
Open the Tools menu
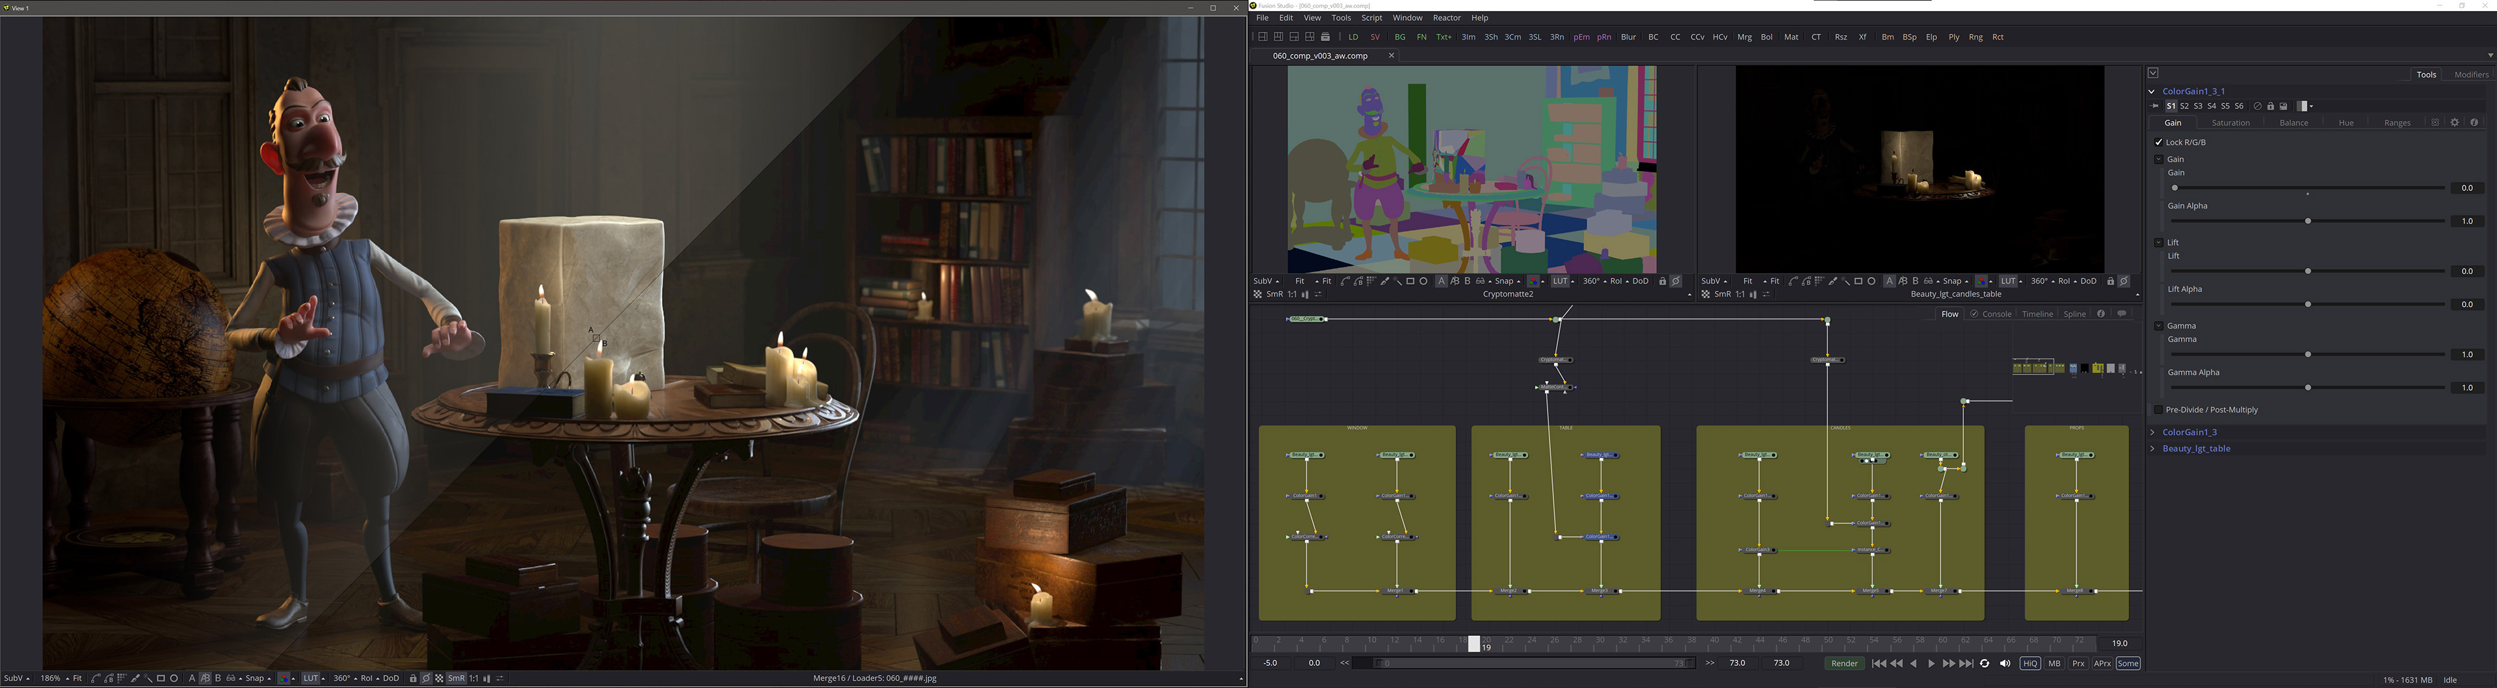(1341, 18)
